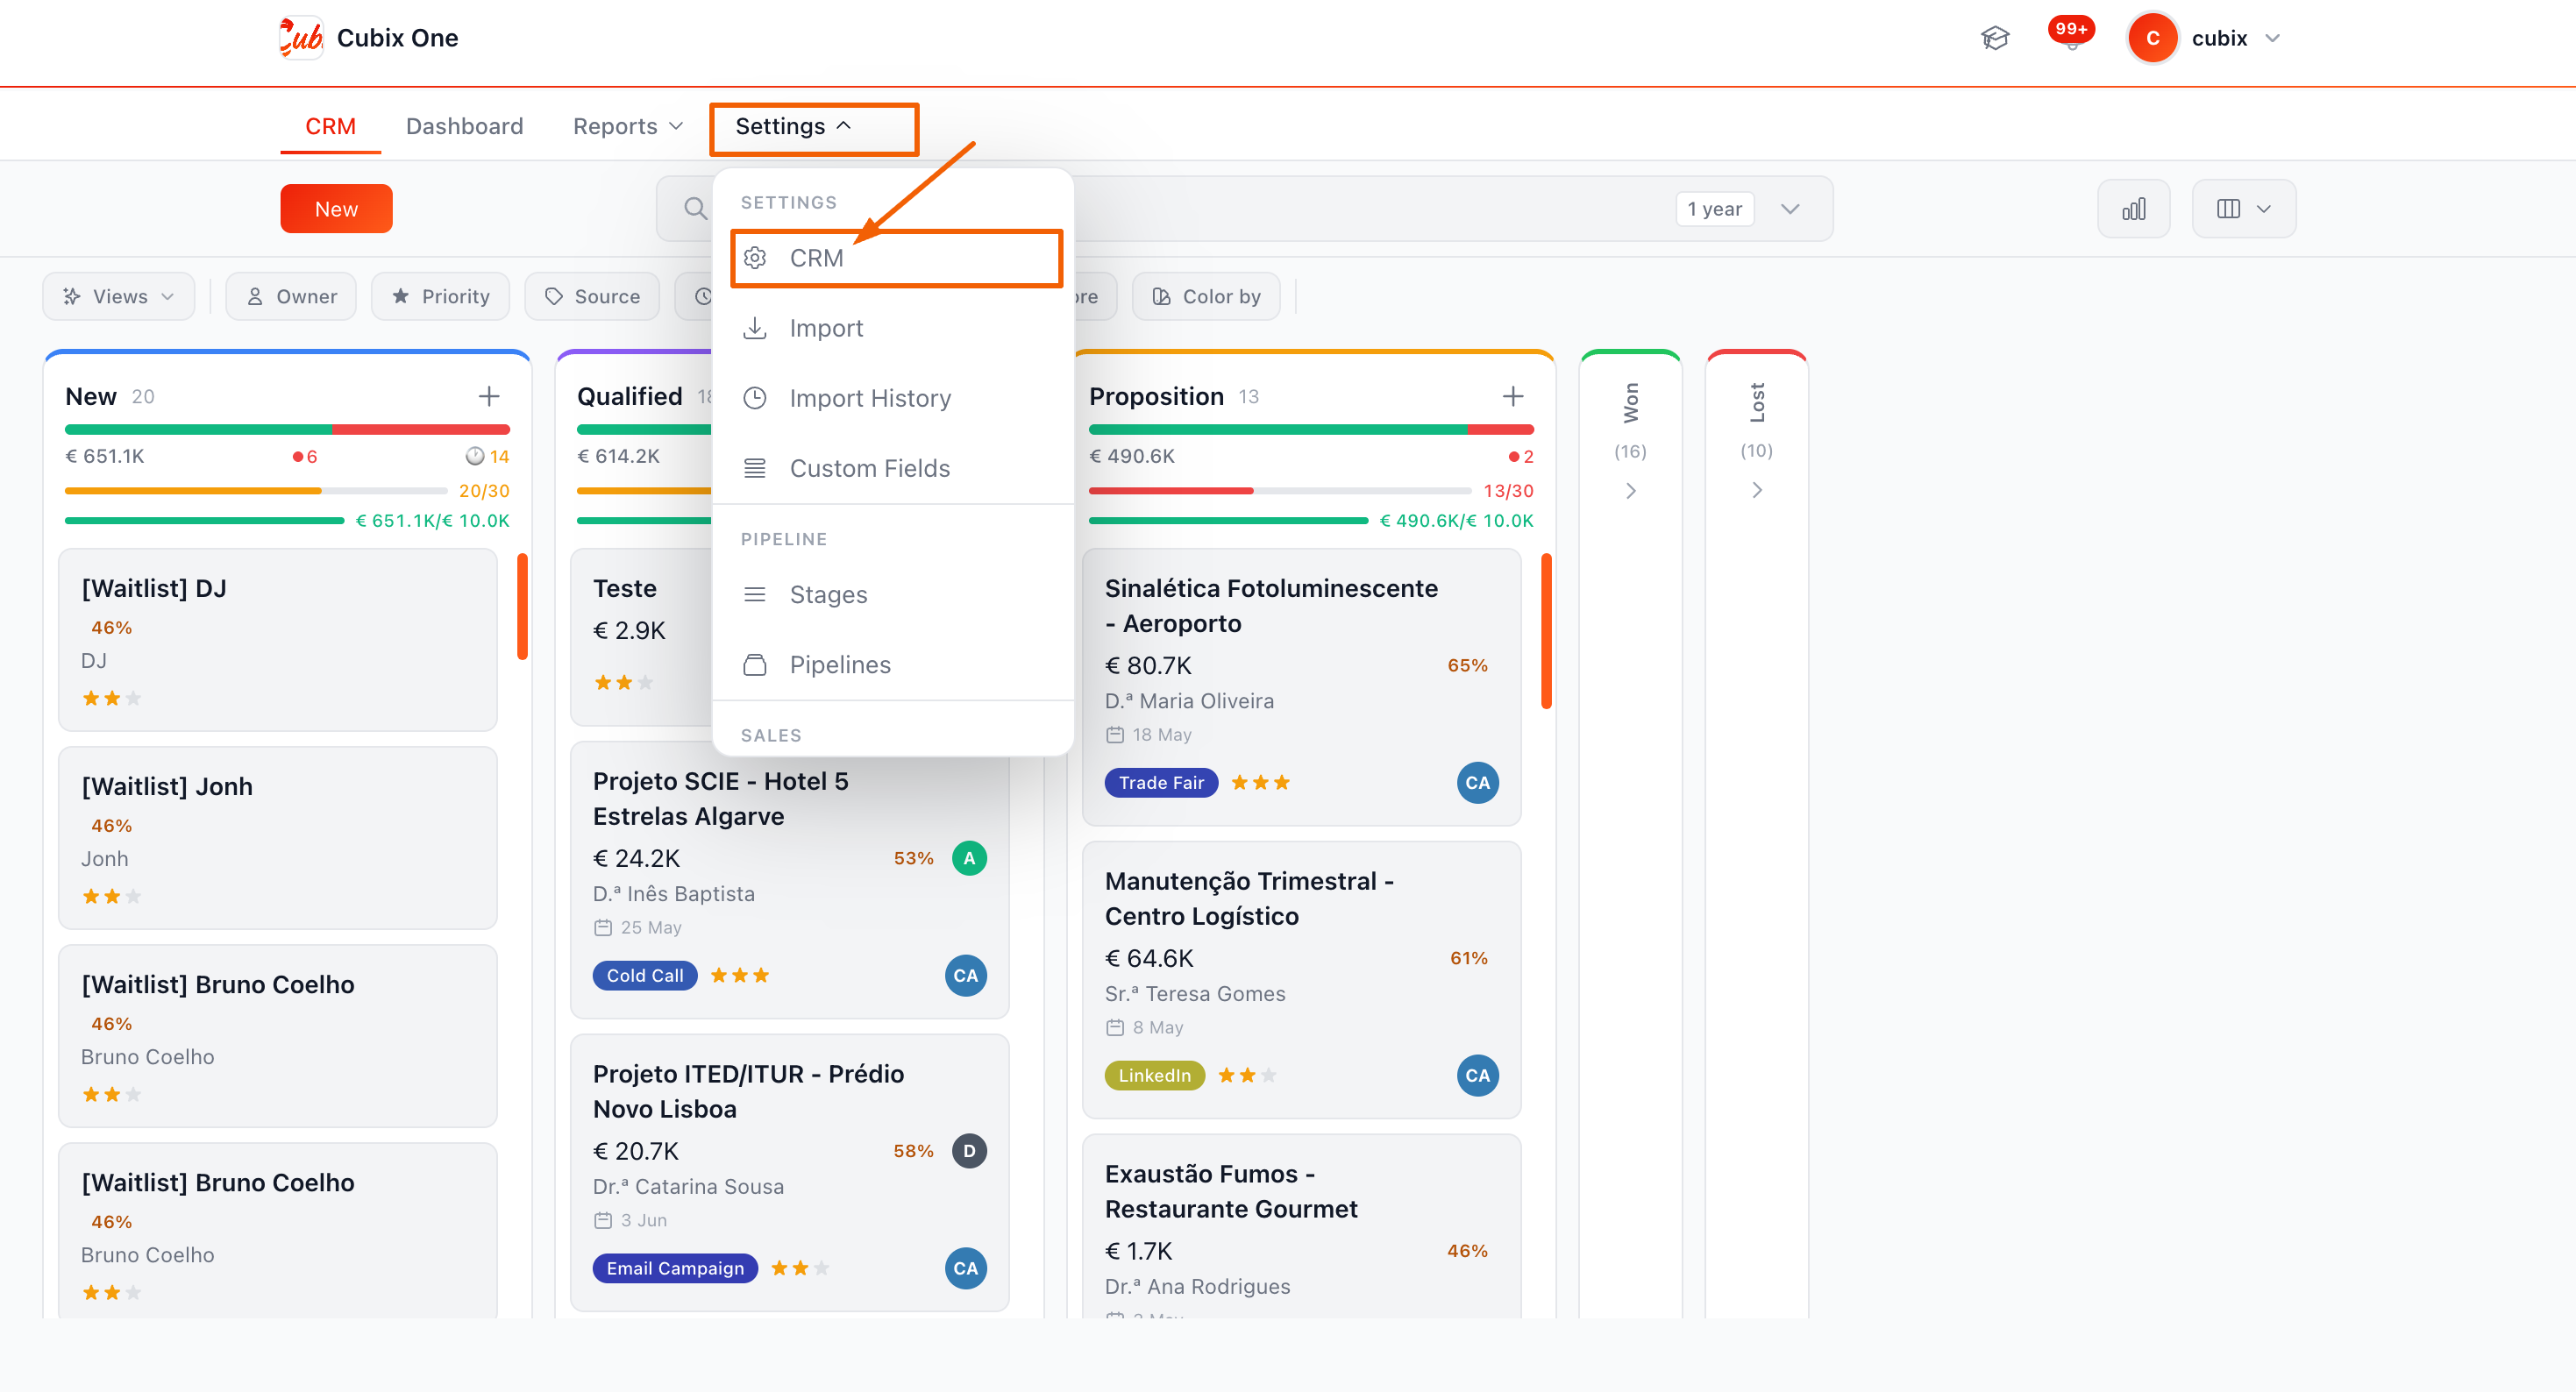This screenshot has width=2576, height=1392.
Task: Open Exaustão Fumos - Restaurante Gourmet card
Action: pos(1301,1226)
